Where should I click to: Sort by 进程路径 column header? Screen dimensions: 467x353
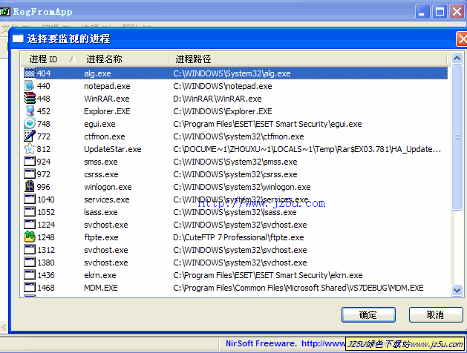click(307, 59)
